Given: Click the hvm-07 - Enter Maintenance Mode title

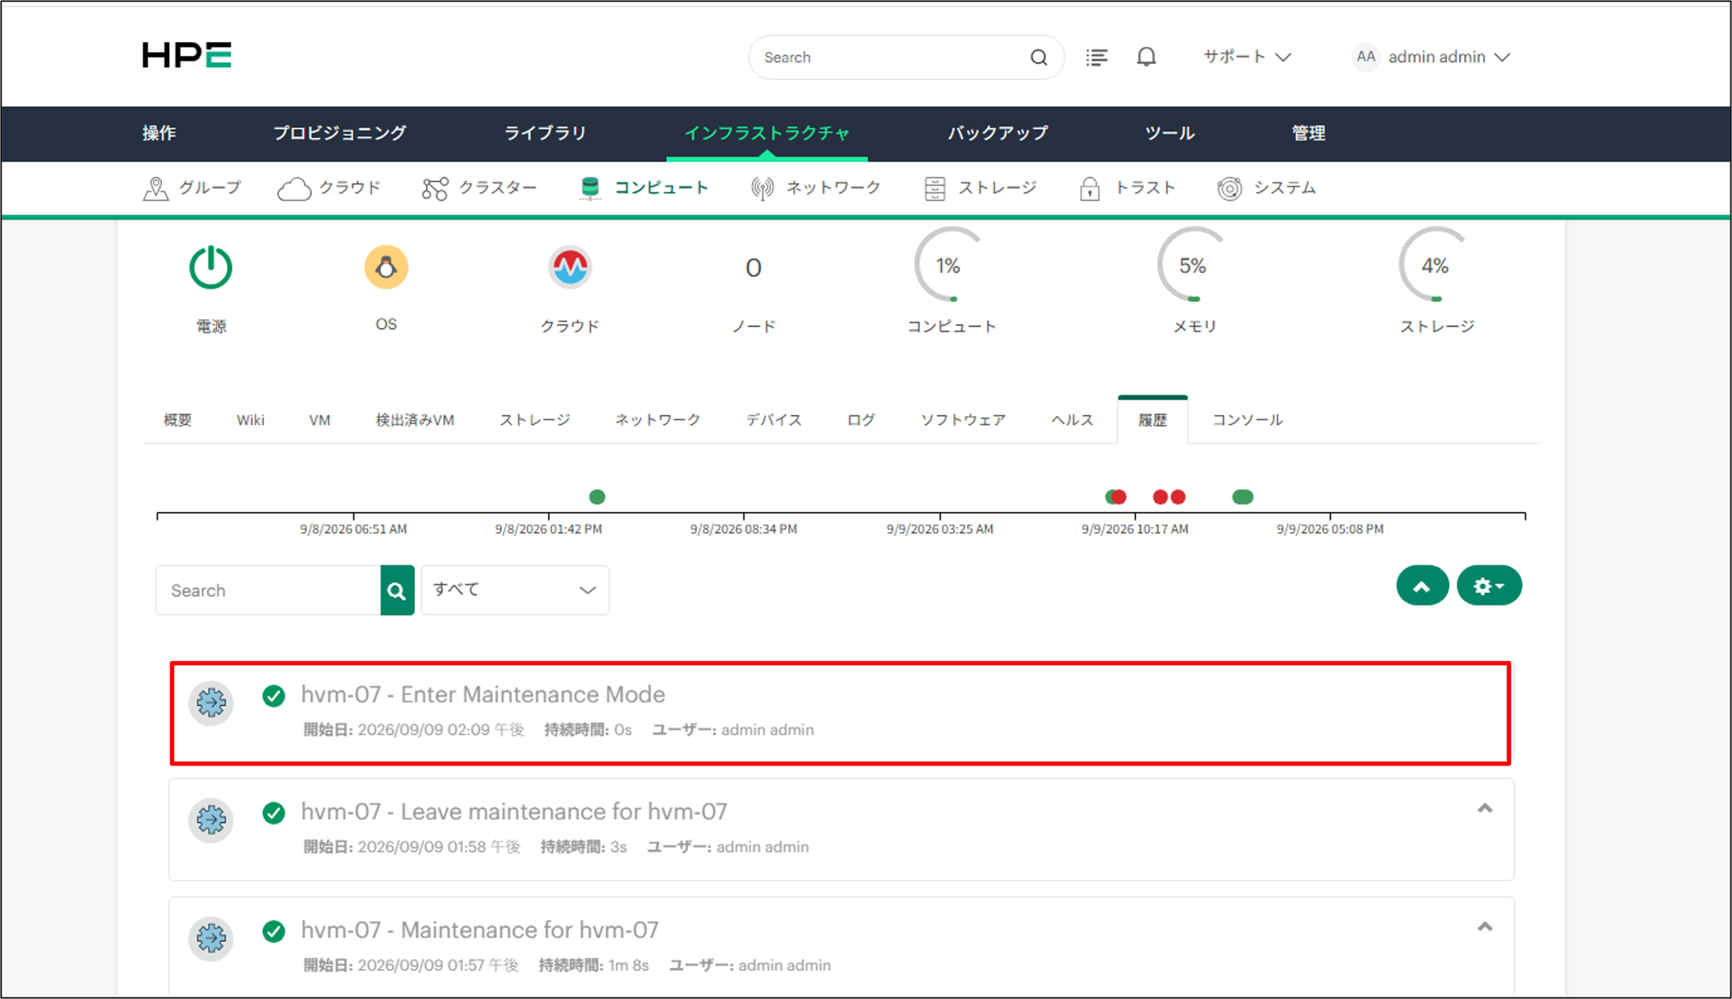Looking at the screenshot, I should [483, 694].
